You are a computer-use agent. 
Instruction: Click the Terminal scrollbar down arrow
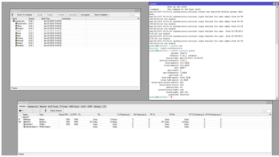click(277, 98)
